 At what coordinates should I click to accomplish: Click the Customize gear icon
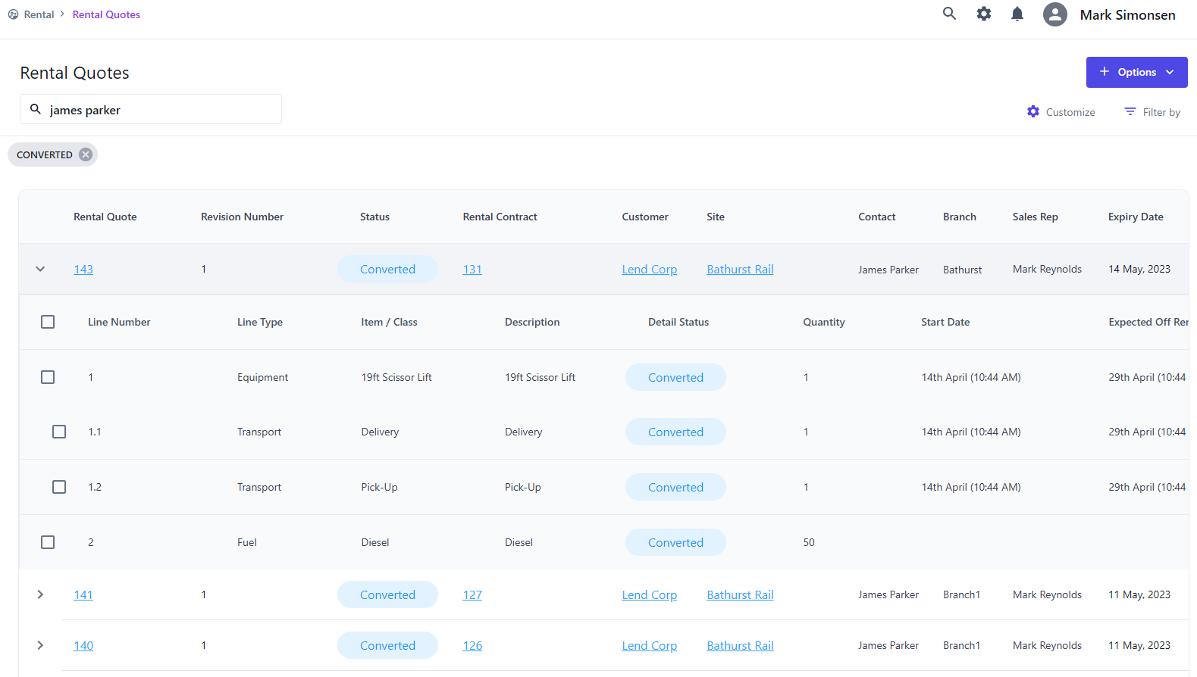tap(1033, 112)
